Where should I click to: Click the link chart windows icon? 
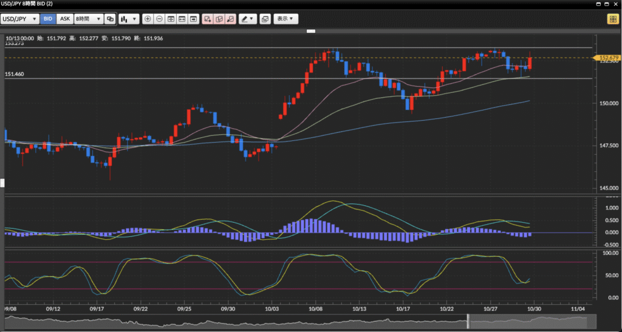(110, 19)
